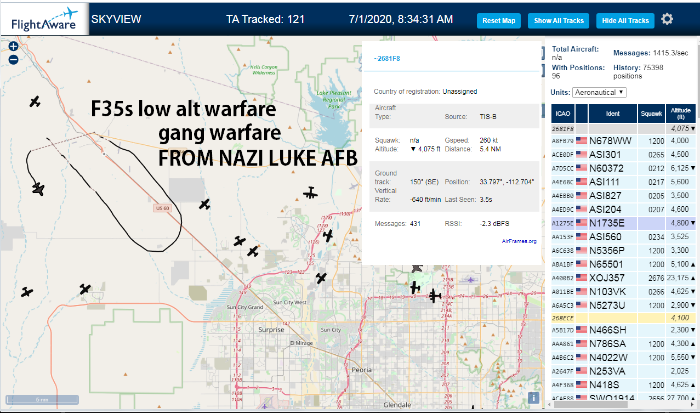Select the 268ECE aircraft row

624,318
